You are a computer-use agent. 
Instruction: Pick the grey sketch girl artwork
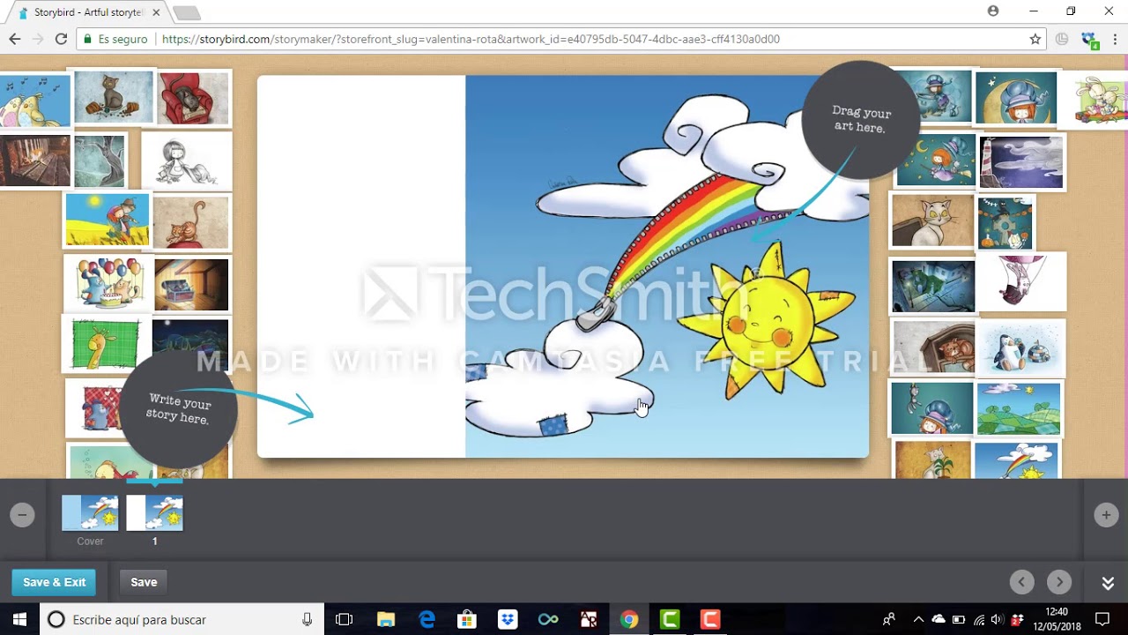[187, 161]
